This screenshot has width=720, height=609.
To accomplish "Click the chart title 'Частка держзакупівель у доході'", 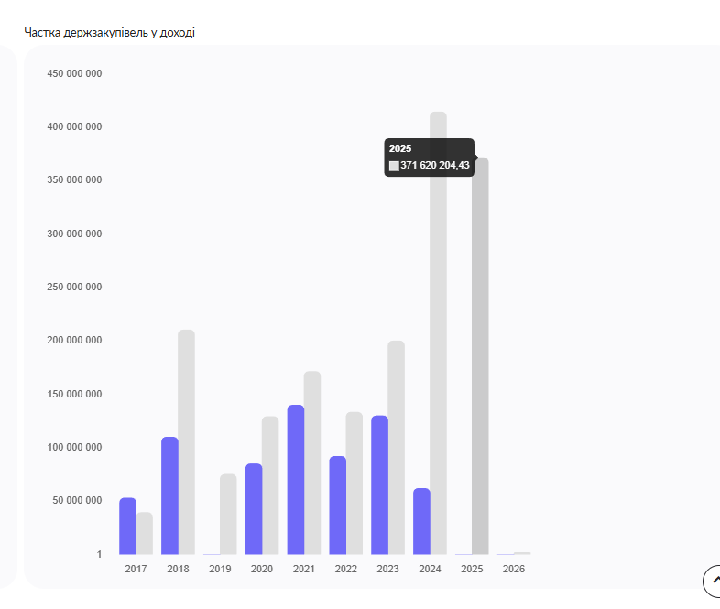I will coord(109,33).
